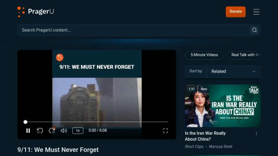The width and height of the screenshot is (278, 156).
Task: Select the 5-Minute Videos tab
Action: tap(204, 55)
